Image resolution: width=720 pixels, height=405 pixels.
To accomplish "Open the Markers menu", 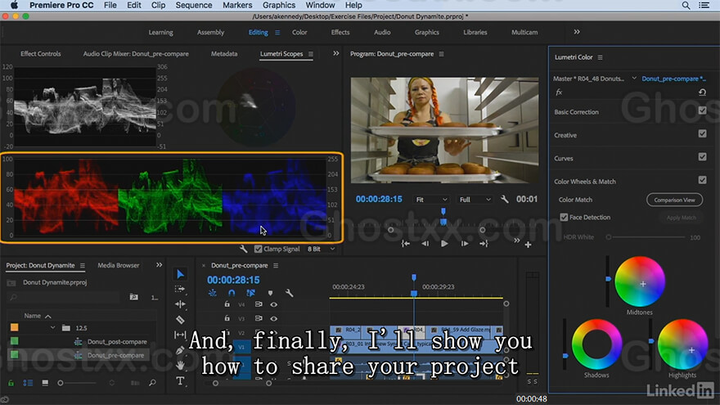I will pyautogui.click(x=237, y=6).
